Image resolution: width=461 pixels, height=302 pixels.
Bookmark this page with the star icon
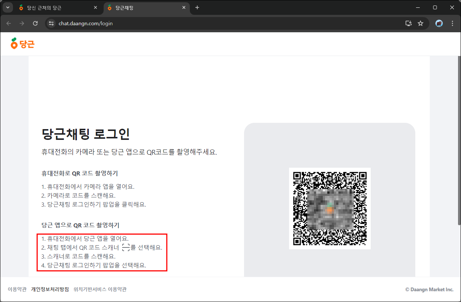421,23
